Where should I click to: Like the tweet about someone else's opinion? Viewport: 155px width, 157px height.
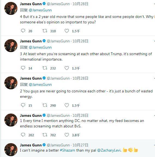[67, 31]
